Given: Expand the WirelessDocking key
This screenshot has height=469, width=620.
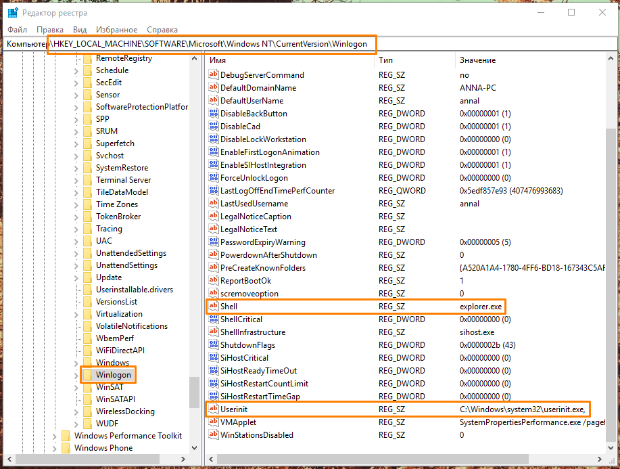Looking at the screenshot, I should pyautogui.click(x=76, y=412).
